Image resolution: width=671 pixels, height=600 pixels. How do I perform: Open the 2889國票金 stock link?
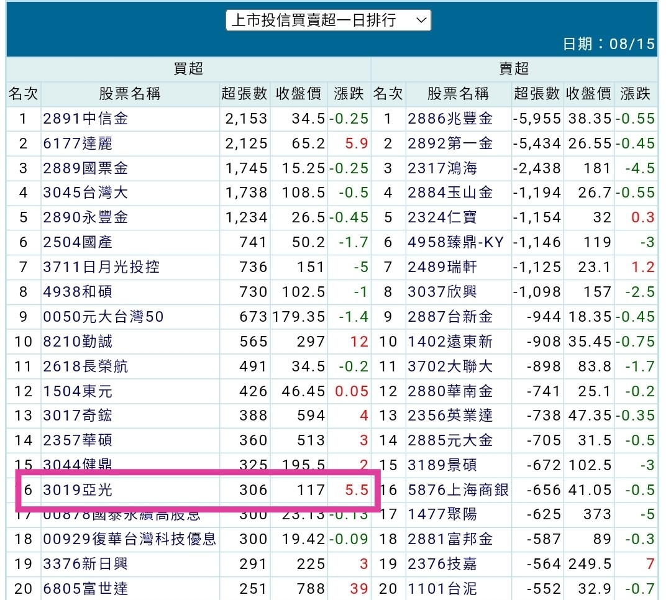[x=86, y=168]
